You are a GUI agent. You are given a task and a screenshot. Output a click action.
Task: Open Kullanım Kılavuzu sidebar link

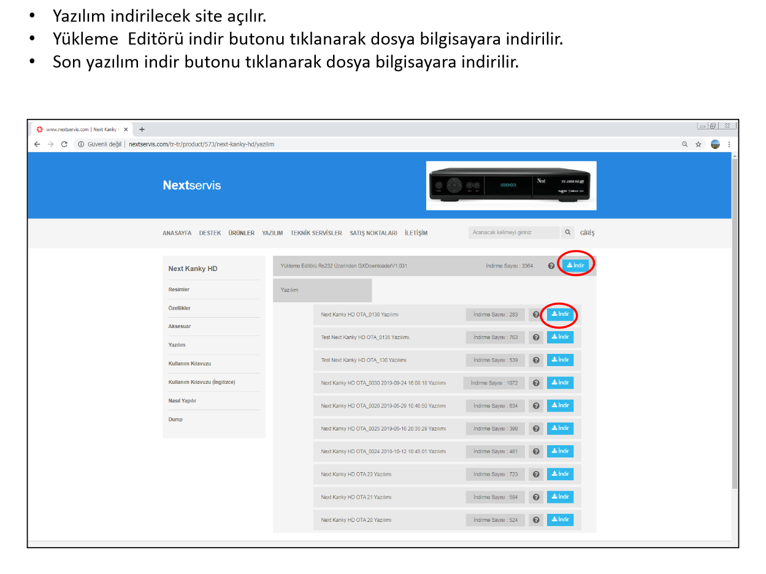190,364
